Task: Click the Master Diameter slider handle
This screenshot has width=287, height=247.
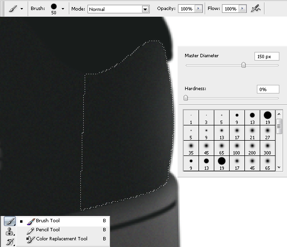Action: pos(243,65)
